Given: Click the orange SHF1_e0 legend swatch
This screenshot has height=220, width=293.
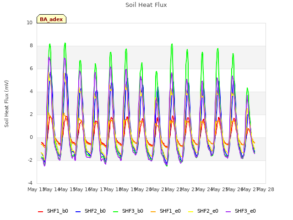Looking at the screenshot, I should point(153,212).
